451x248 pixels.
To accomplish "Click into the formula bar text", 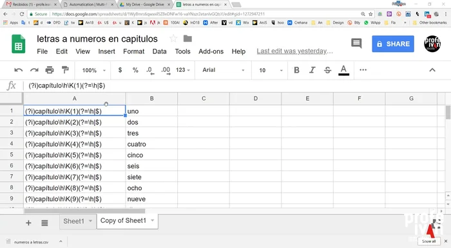I will pyautogui.click(x=67, y=85).
